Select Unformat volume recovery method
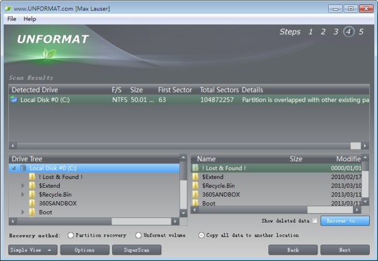378x261 pixels. pos(139,235)
